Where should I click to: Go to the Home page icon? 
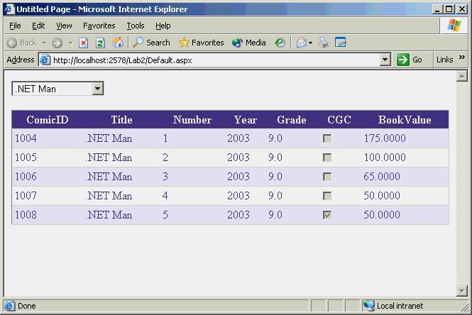click(x=118, y=43)
